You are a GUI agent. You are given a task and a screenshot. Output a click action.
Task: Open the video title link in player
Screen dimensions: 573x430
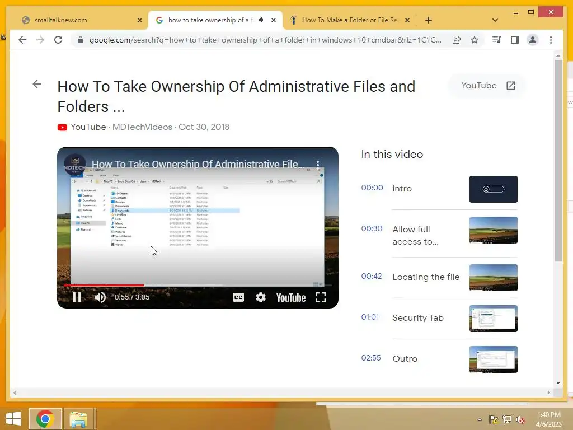(198, 165)
